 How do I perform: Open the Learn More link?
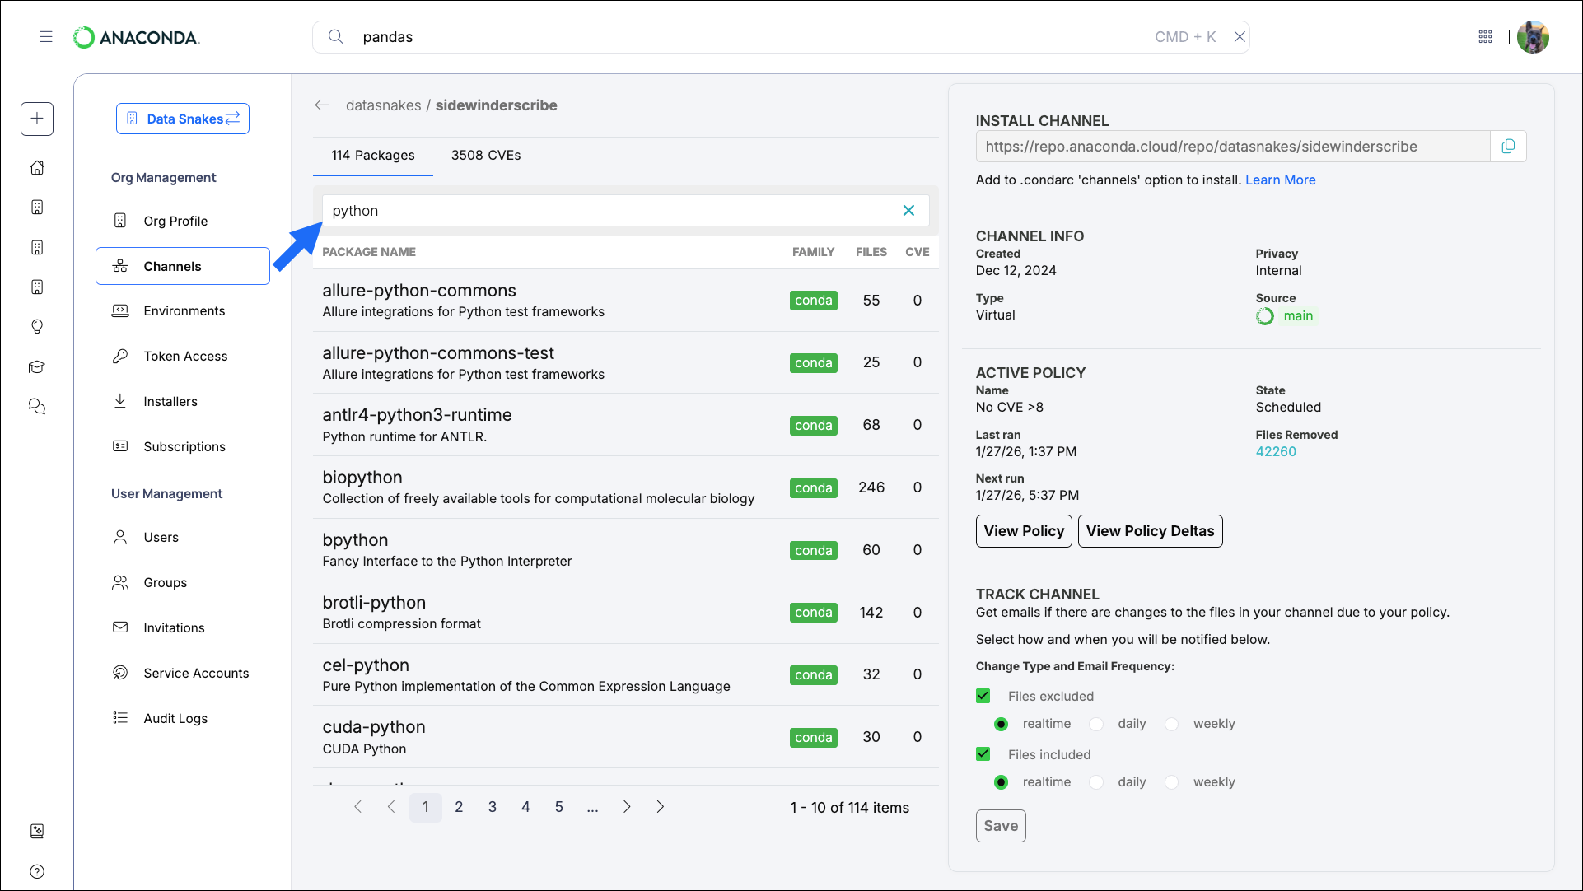1280,180
